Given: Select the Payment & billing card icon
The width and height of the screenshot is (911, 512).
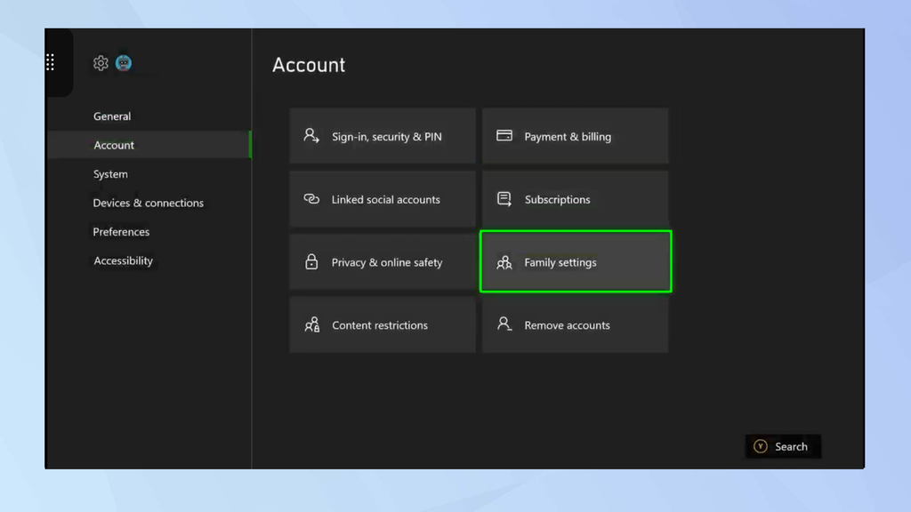Looking at the screenshot, I should coord(504,135).
